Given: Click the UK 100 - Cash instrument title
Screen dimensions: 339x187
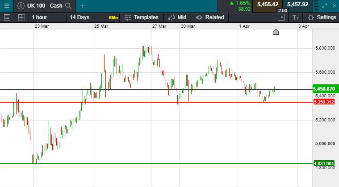Looking at the screenshot, I should [x=45, y=6].
